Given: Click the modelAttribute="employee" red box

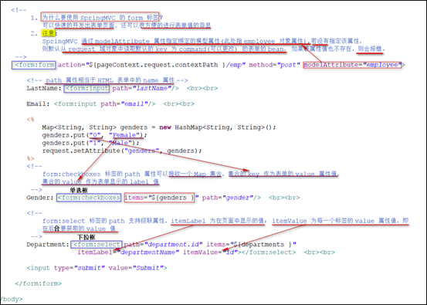Looking at the screenshot, I should point(352,65).
